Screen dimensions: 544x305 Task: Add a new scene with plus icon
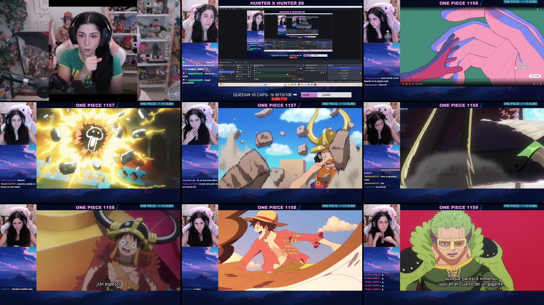pos(219,79)
